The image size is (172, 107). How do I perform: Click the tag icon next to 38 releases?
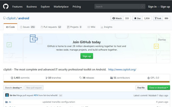tap(81, 78)
